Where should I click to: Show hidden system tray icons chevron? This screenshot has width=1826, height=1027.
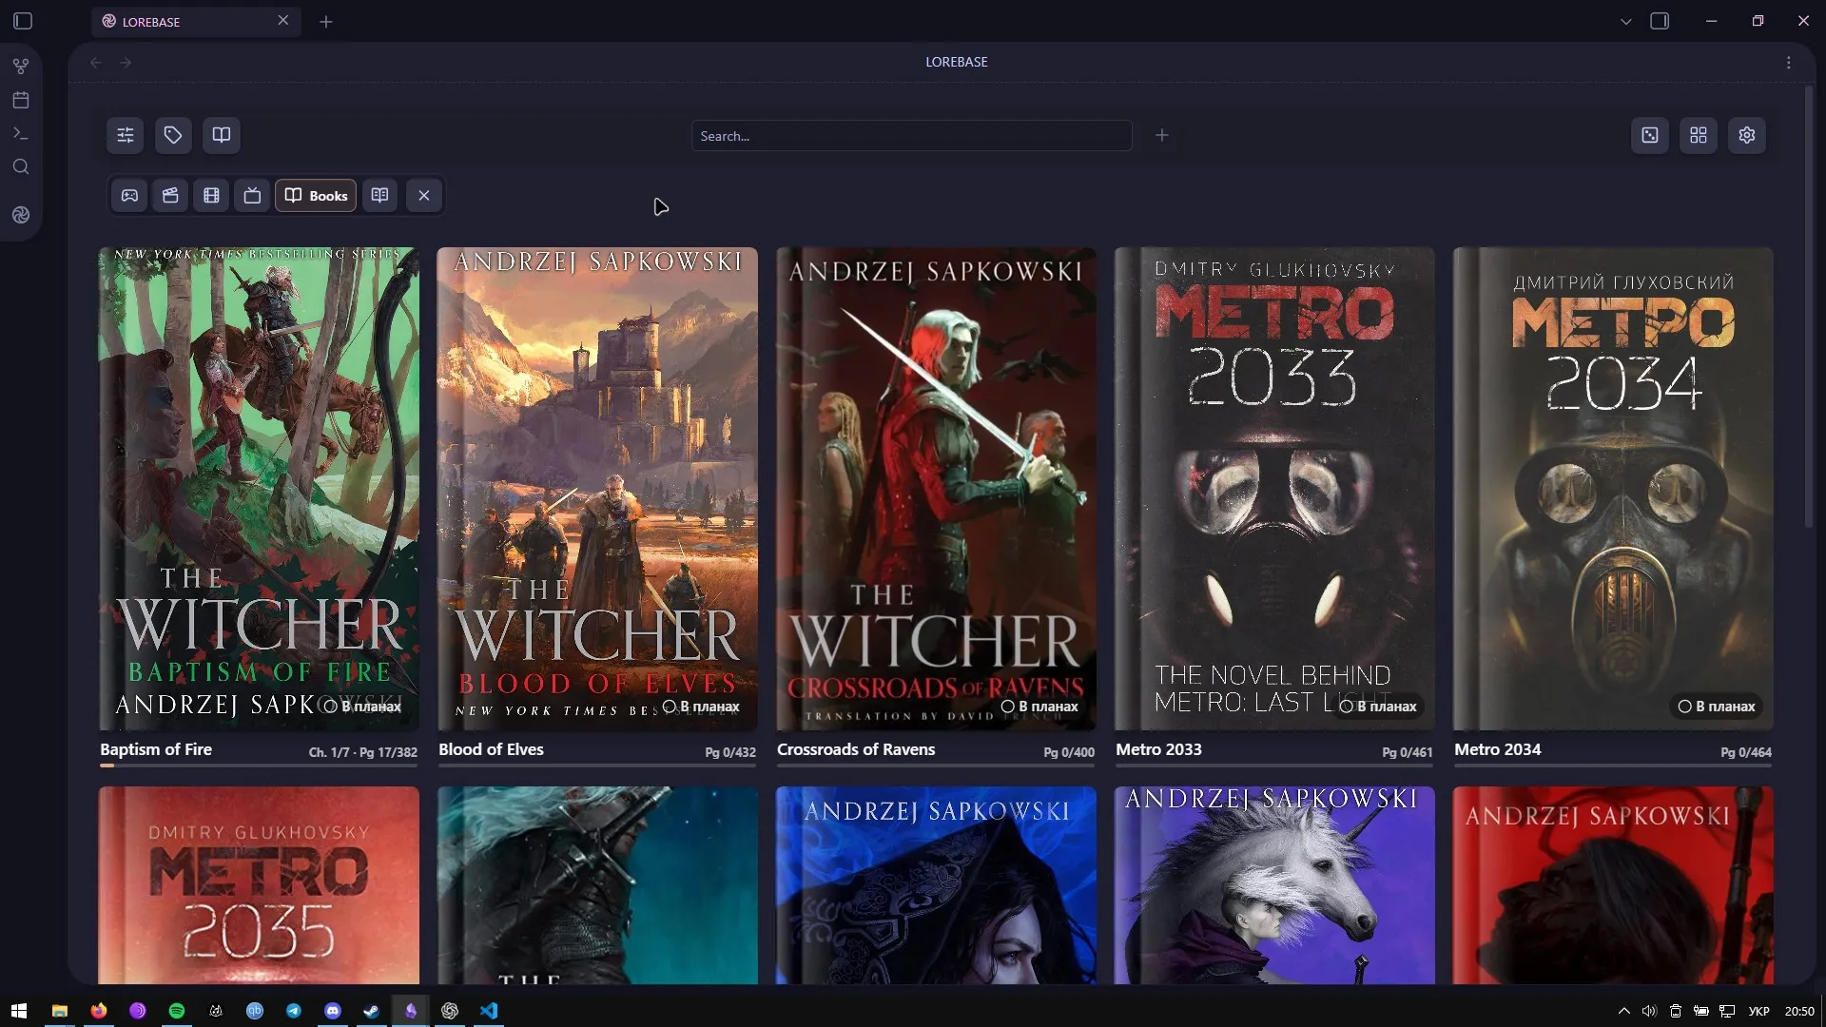click(x=1623, y=1011)
